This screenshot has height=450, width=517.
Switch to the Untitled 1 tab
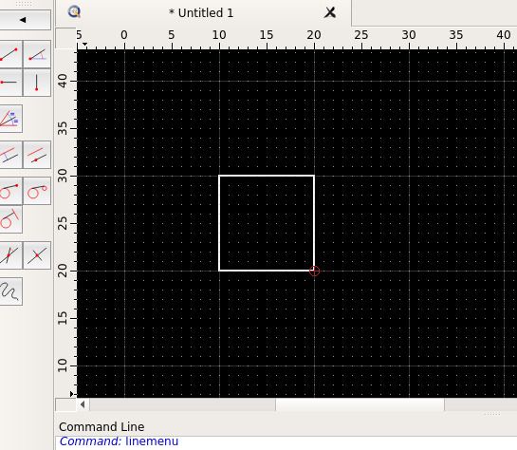click(x=201, y=13)
